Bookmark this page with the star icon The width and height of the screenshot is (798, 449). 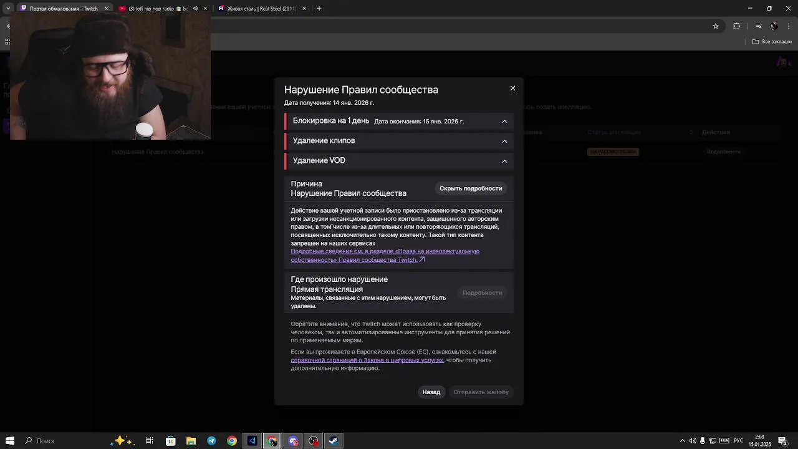[716, 26]
